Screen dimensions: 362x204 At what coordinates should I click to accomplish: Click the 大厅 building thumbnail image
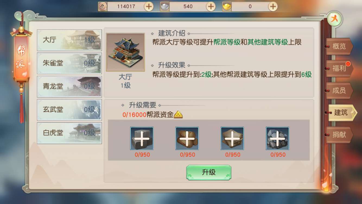tap(125, 52)
